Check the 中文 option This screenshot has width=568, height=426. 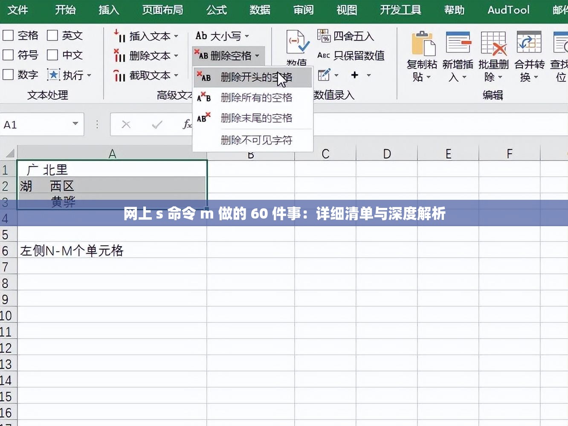[x=52, y=55]
